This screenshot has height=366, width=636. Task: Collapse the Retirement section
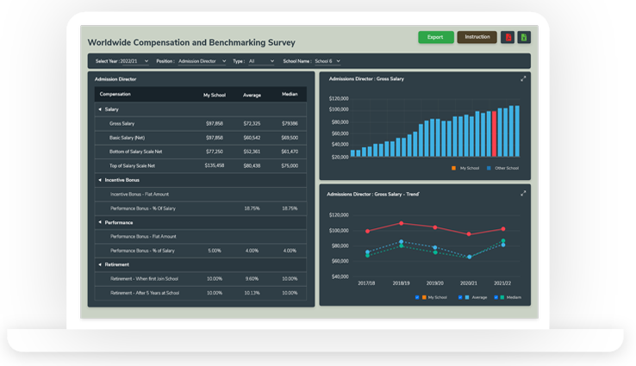pos(100,264)
